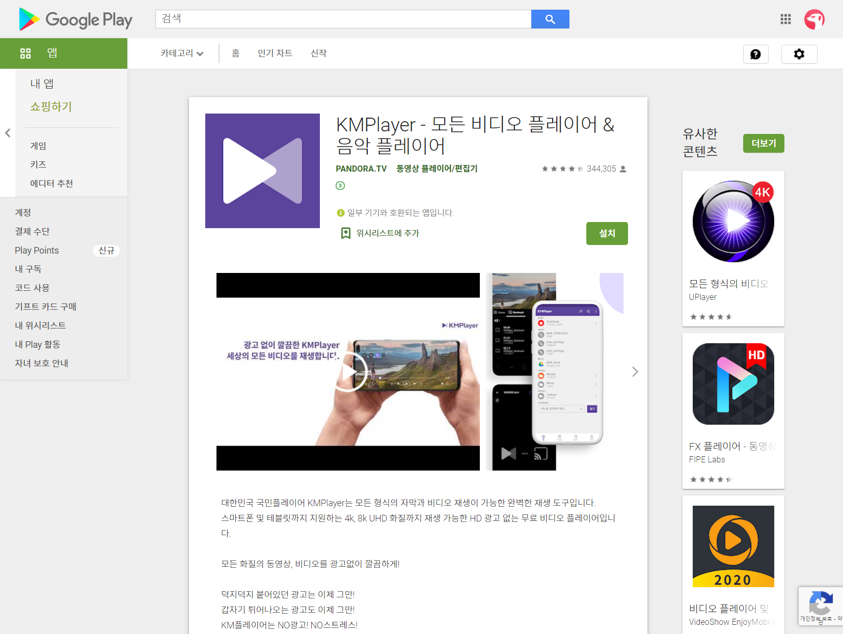843x634 pixels.
Task: Click the PANDORA.TV developer link
Action: [361, 169]
